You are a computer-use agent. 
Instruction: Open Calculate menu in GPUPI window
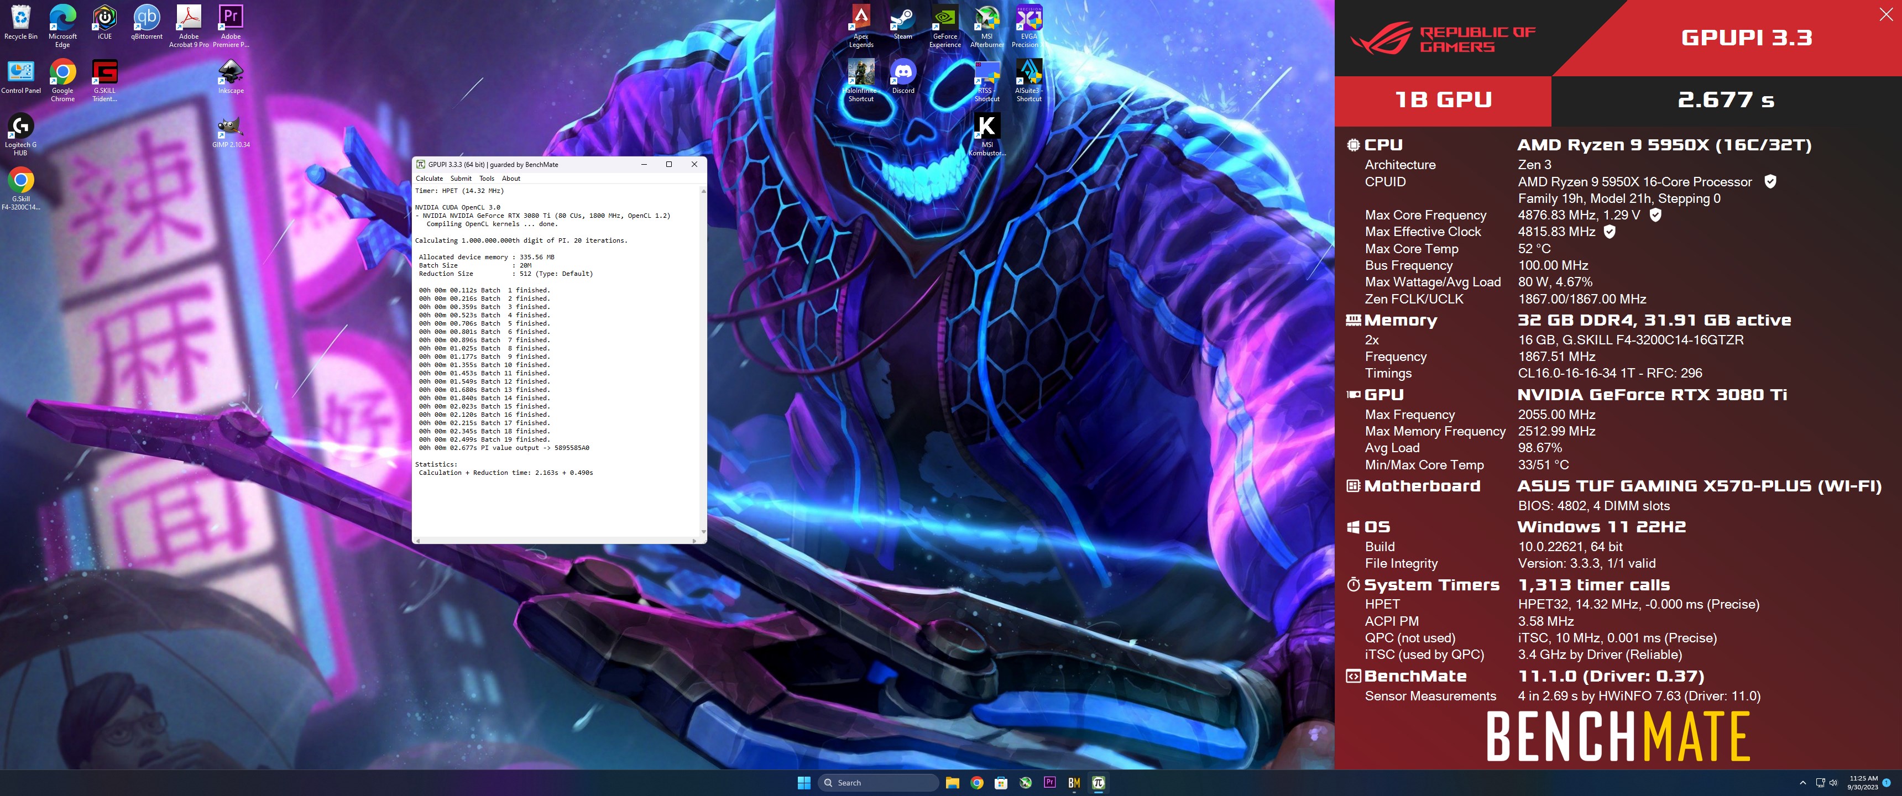coord(429,178)
